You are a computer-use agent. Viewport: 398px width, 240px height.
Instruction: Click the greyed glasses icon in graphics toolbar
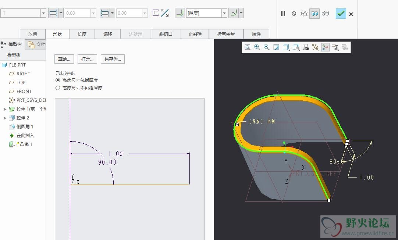(345, 47)
